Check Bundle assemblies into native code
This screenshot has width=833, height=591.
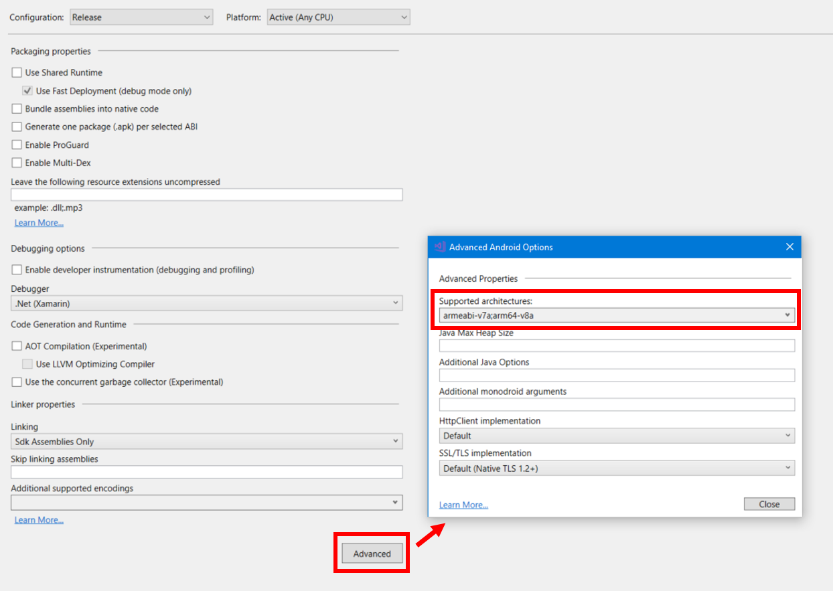click(17, 109)
